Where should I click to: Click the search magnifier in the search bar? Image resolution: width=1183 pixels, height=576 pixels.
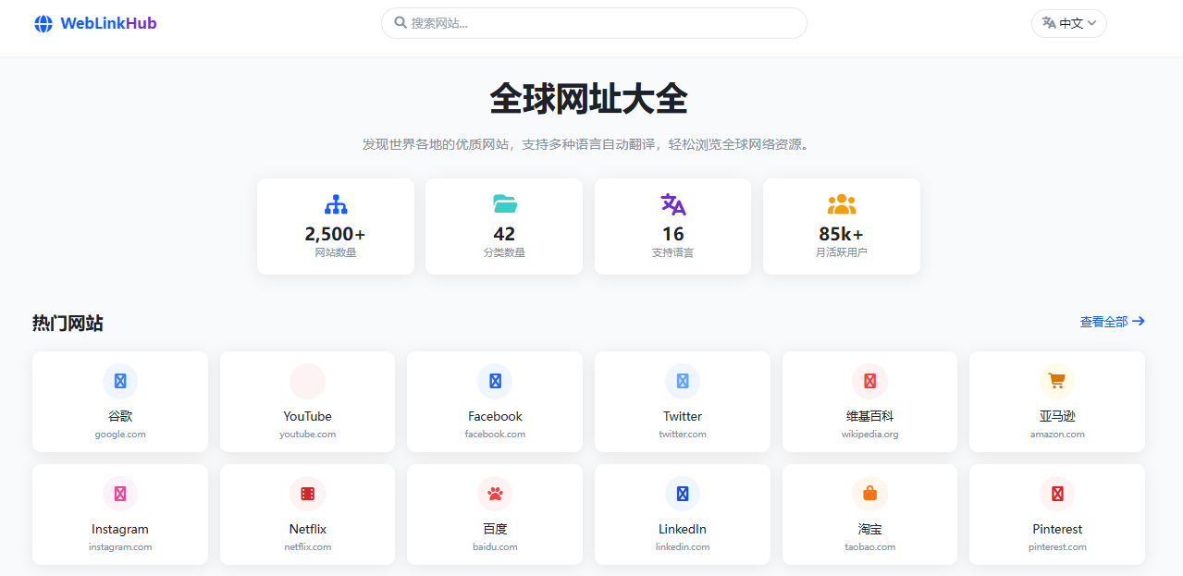pos(399,22)
